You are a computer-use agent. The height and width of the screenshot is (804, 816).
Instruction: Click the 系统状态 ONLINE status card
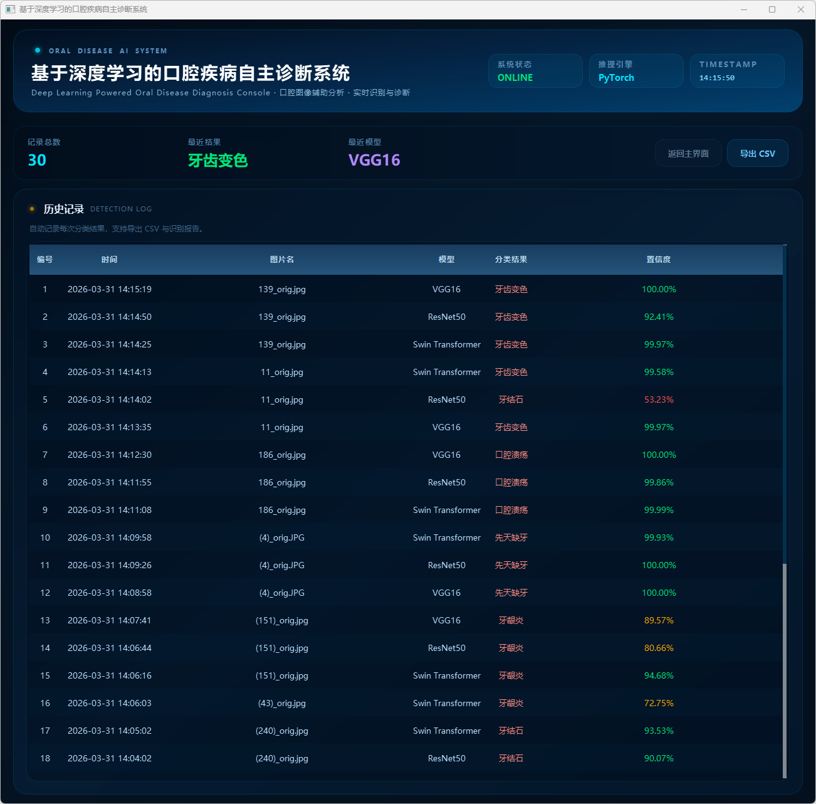point(535,71)
